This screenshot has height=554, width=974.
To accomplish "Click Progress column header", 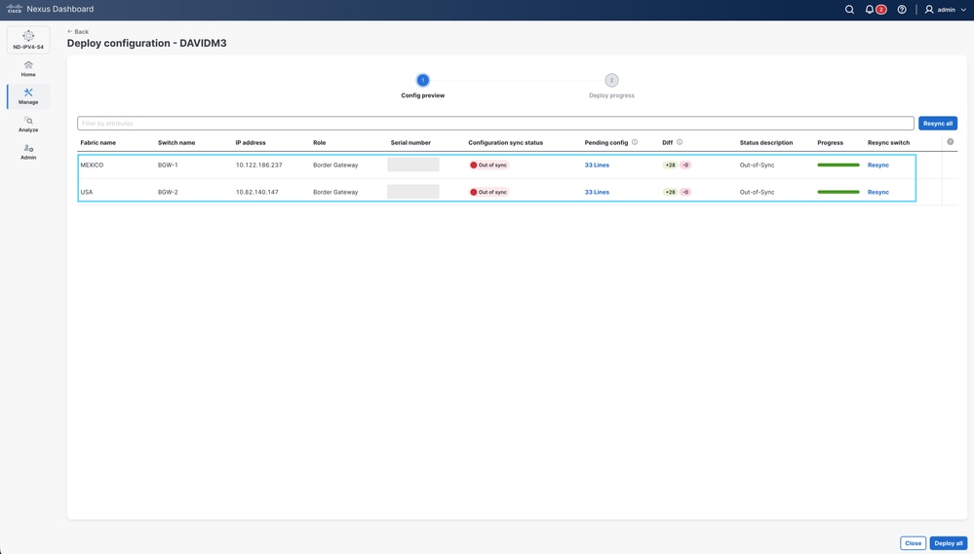I will tap(830, 143).
